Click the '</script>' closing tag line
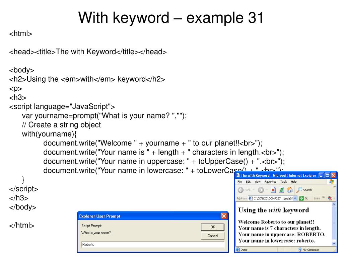Screen dimensions: 343x257 pos(24,189)
